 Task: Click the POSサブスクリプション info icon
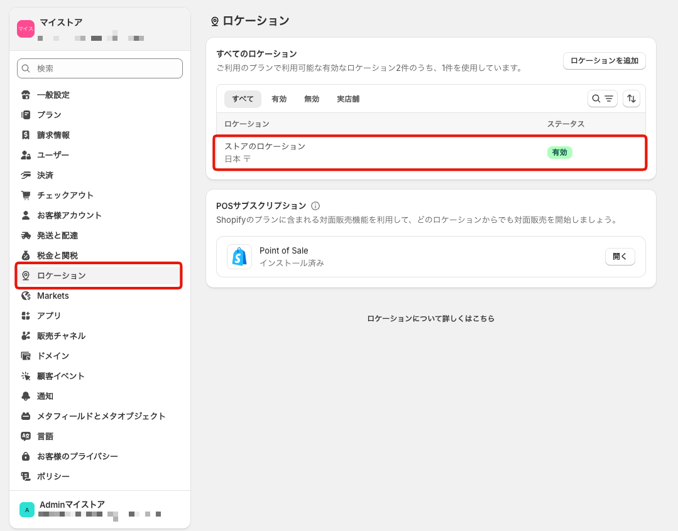(315, 205)
